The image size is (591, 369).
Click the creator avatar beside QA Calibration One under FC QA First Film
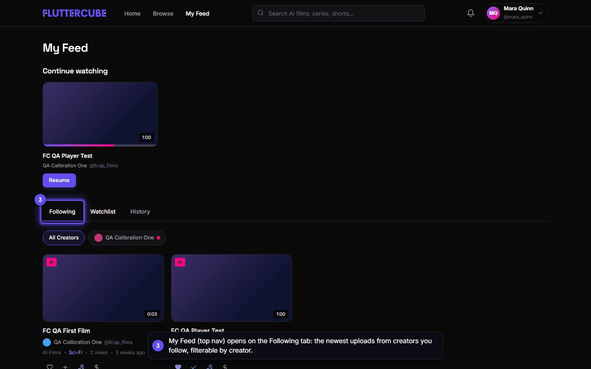[47, 342]
